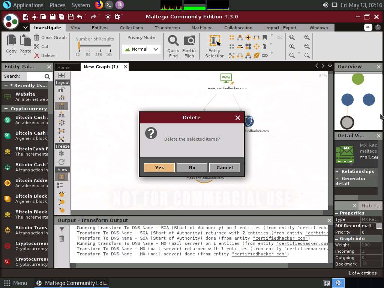This screenshot has width=384, height=288.
Task: Select hierarchical layout mode icon
Action: 61,115
